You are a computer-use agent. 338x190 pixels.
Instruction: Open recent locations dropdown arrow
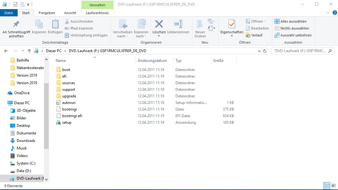[23, 51]
